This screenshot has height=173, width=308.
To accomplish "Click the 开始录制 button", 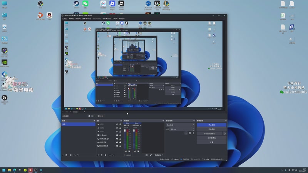I will coord(211,129).
